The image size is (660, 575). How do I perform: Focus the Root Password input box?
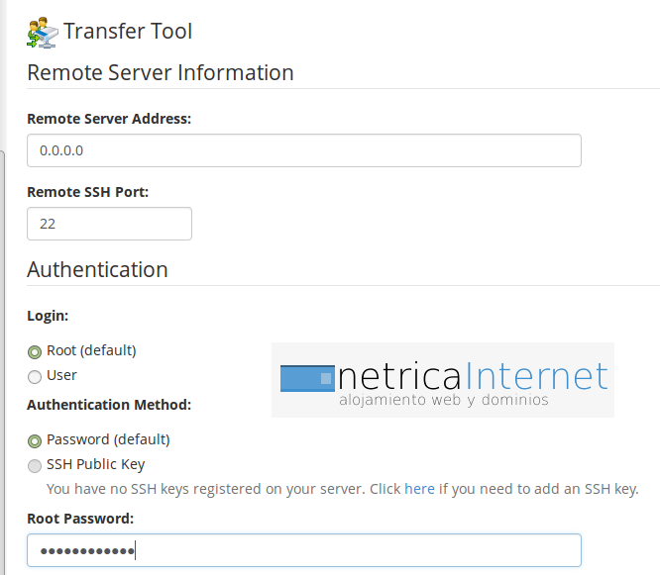[303, 550]
